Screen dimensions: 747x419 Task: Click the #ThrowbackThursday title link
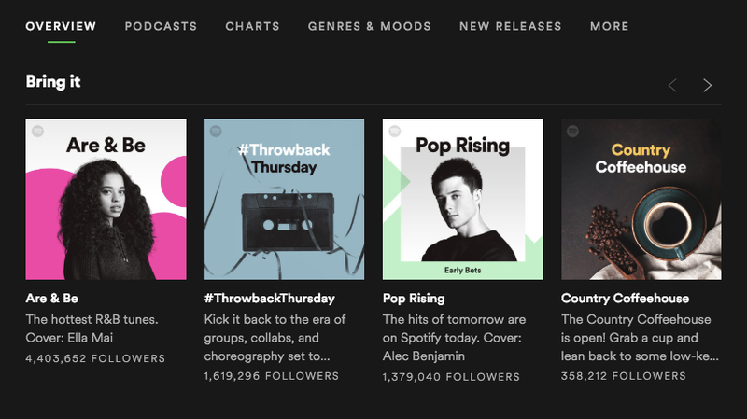pos(270,299)
